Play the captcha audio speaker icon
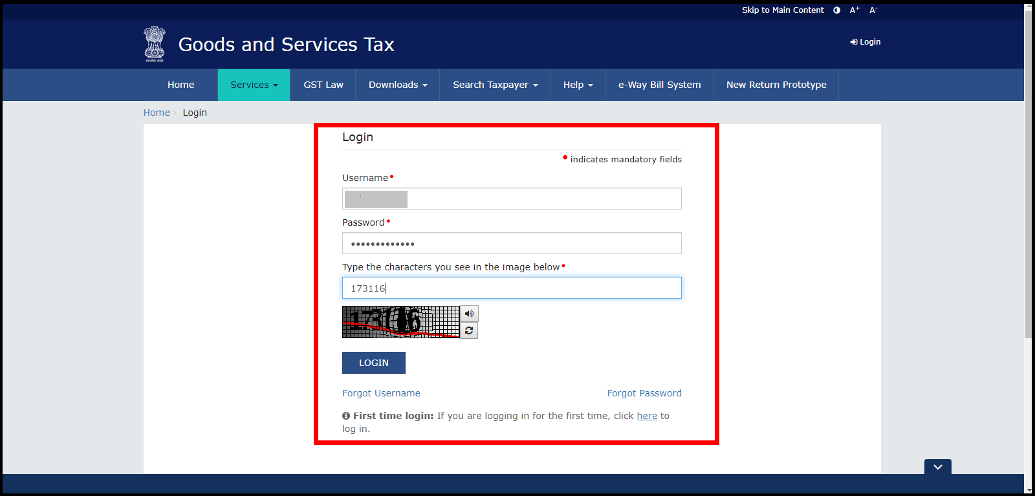The height and width of the screenshot is (496, 1035). click(469, 314)
